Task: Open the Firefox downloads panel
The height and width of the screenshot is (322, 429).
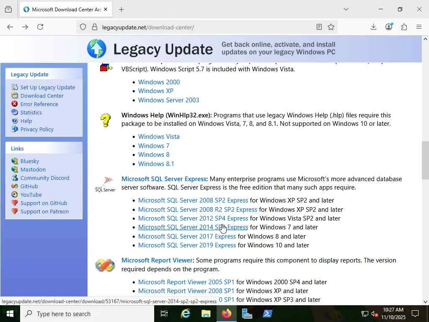Action: click(373, 27)
